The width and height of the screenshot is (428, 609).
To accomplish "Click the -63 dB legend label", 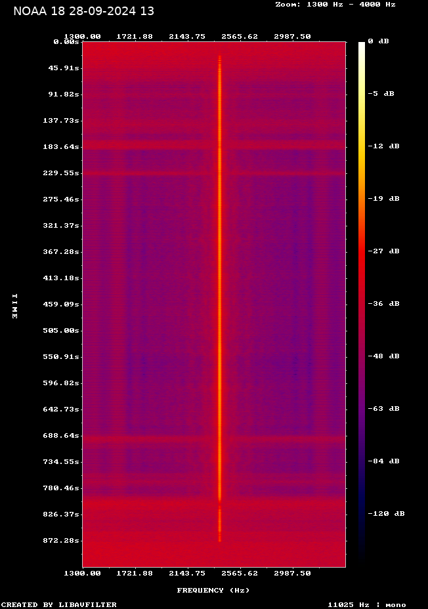I will pyautogui.click(x=383, y=409).
